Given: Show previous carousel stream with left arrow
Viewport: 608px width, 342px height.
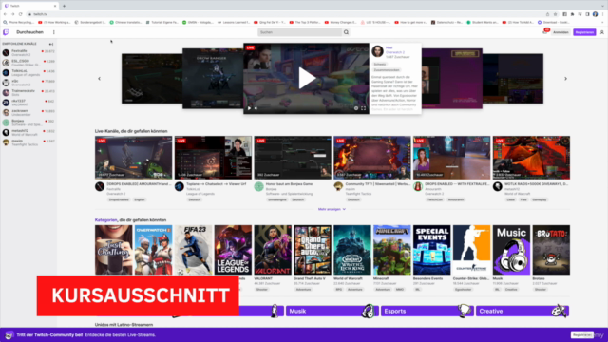Looking at the screenshot, I should pos(99,78).
